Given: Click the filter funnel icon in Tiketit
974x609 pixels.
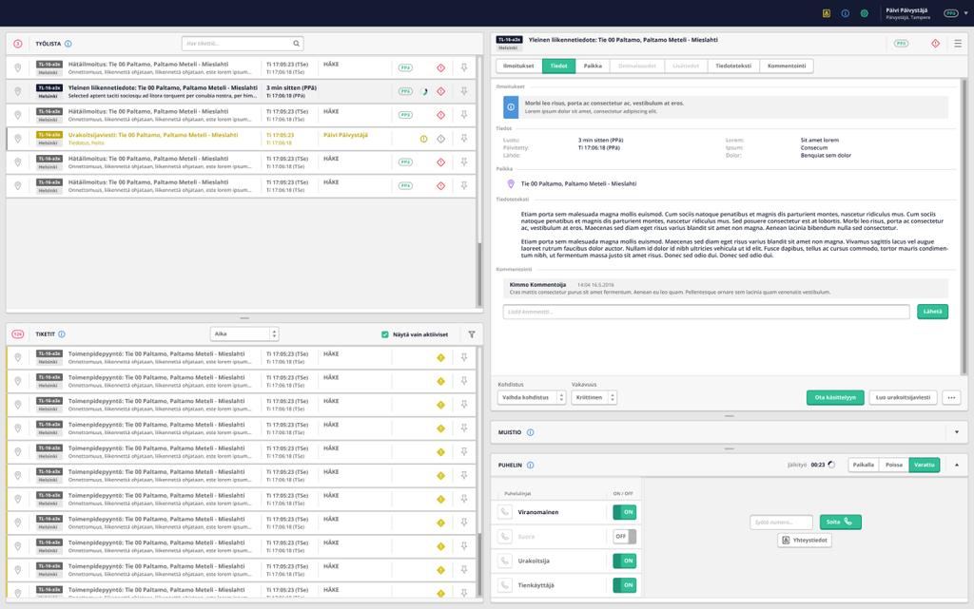Looking at the screenshot, I should (472, 334).
